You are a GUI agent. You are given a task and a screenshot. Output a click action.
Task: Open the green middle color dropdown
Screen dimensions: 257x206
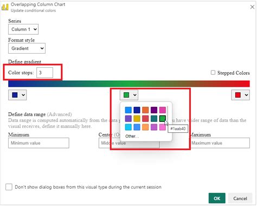[129, 95]
